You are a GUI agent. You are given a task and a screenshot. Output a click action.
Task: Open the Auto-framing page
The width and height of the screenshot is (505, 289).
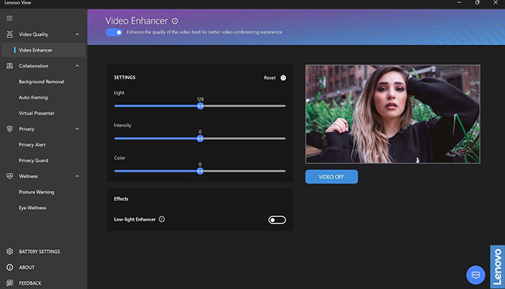coord(33,97)
